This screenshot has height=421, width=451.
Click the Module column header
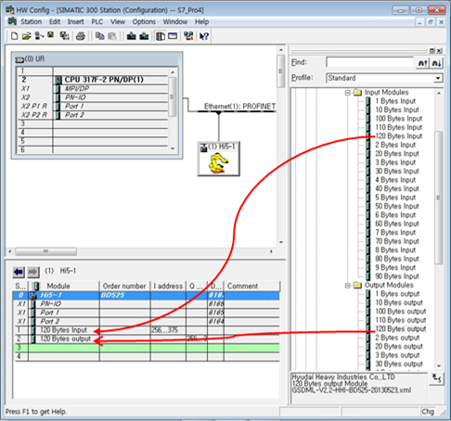64,286
